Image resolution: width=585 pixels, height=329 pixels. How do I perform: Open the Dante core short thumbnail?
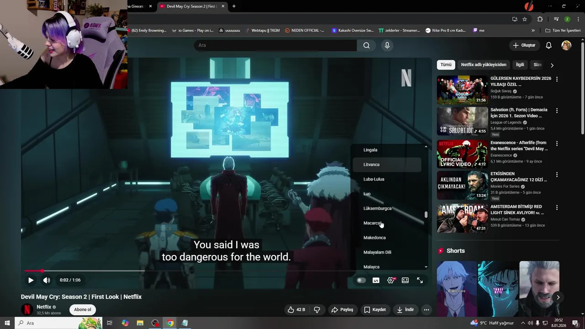click(x=457, y=288)
